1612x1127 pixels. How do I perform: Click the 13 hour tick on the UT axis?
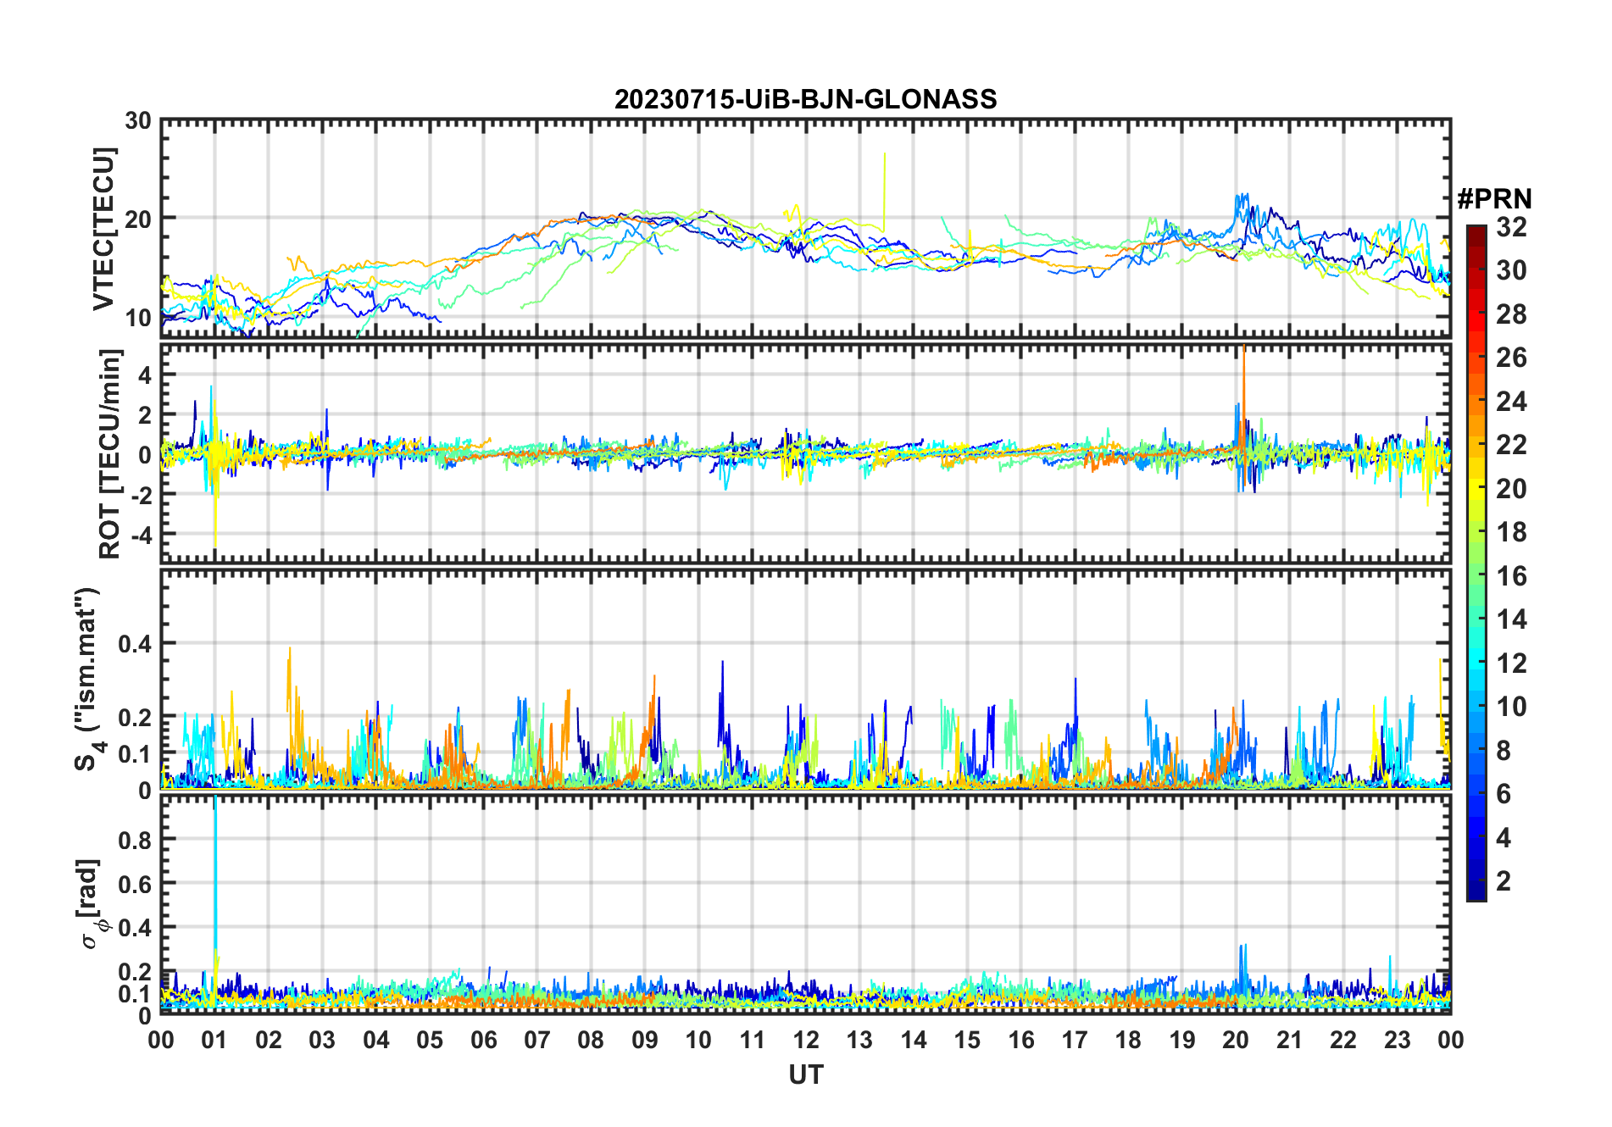coord(859,1040)
